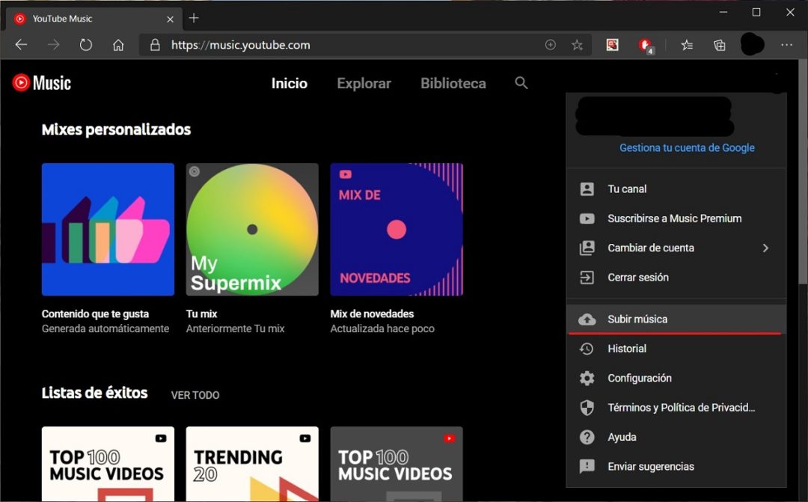Viewport: 808px width, 502px height.
Task: Click the privacy shield icon
Action: pyautogui.click(x=587, y=408)
